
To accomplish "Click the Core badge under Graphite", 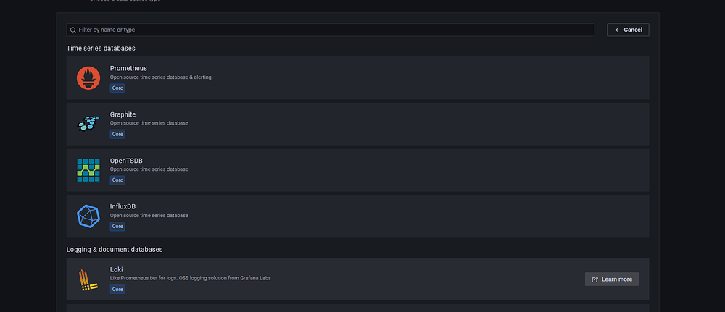I will [x=117, y=134].
